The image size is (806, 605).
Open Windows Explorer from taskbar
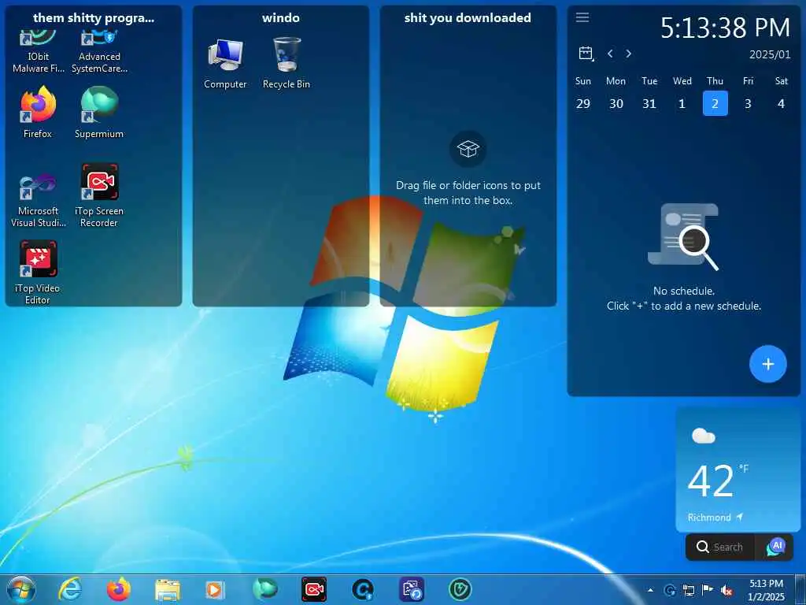[167, 590]
